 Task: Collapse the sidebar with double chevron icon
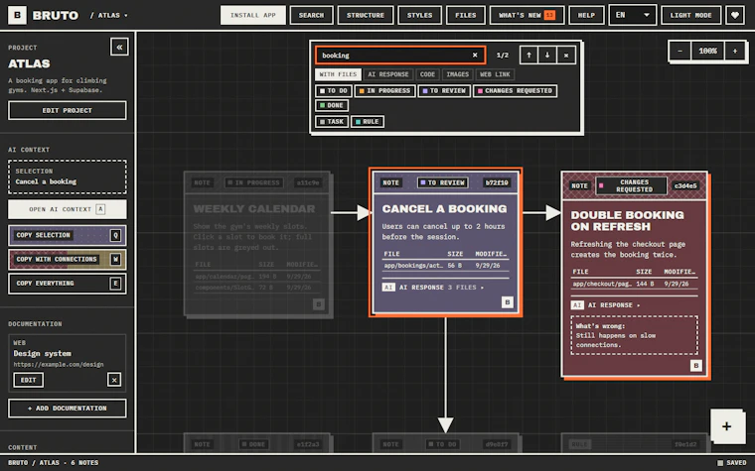(119, 47)
